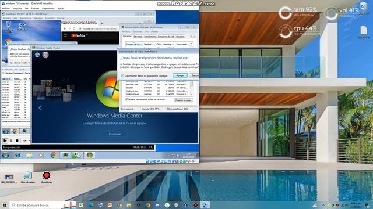
Task: Click the host search box 'Escribe aquí para buscar'
Action: 43,205
